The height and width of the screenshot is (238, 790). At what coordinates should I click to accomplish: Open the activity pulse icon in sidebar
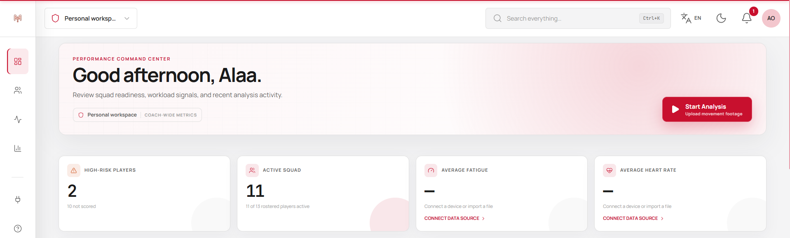(18, 119)
